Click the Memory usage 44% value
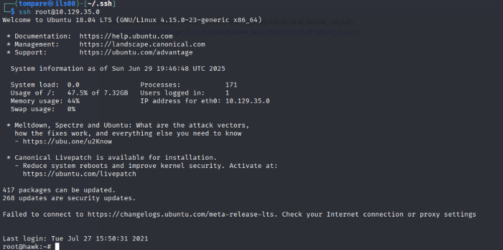Screen dimensions: 503x250 click(73, 101)
